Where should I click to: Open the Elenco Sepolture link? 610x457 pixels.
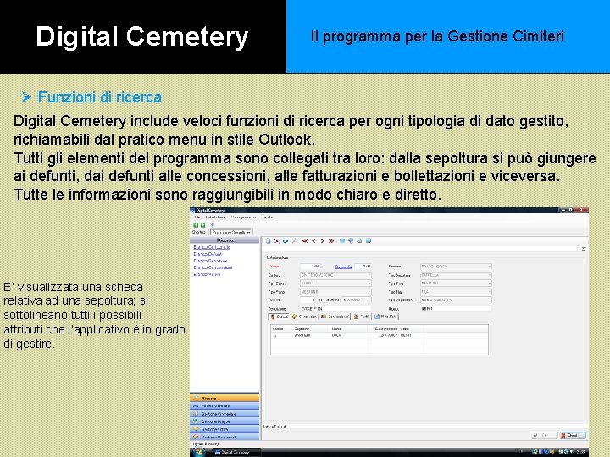pyautogui.click(x=210, y=261)
